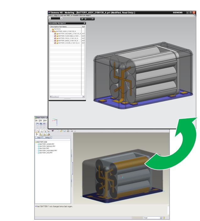Open the Show dropdown above the model tree
This screenshot has width=200, height=221.
(x=39, y=137)
